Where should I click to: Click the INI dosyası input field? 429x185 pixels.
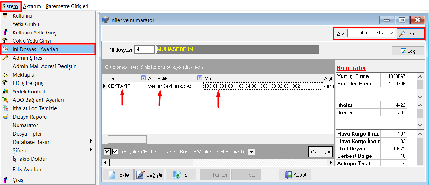[144, 50]
